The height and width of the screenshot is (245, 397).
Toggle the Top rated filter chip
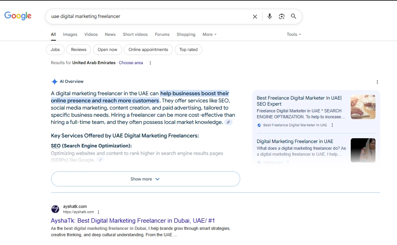pos(188,49)
